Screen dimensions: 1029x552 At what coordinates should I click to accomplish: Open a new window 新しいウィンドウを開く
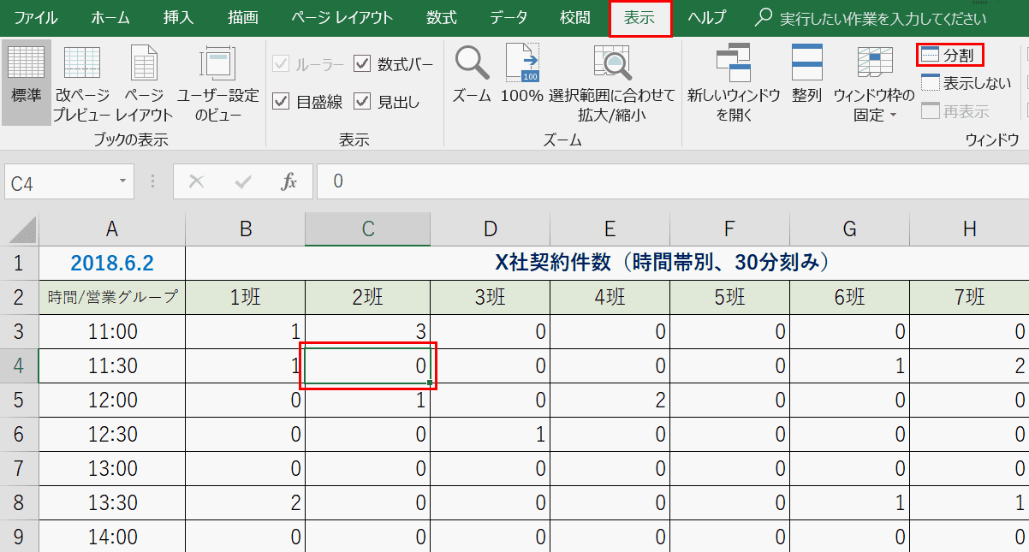(x=734, y=82)
